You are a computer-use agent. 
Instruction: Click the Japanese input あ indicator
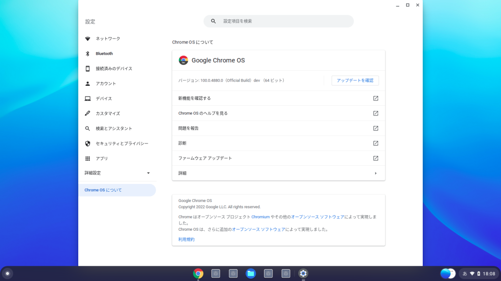pyautogui.click(x=465, y=274)
